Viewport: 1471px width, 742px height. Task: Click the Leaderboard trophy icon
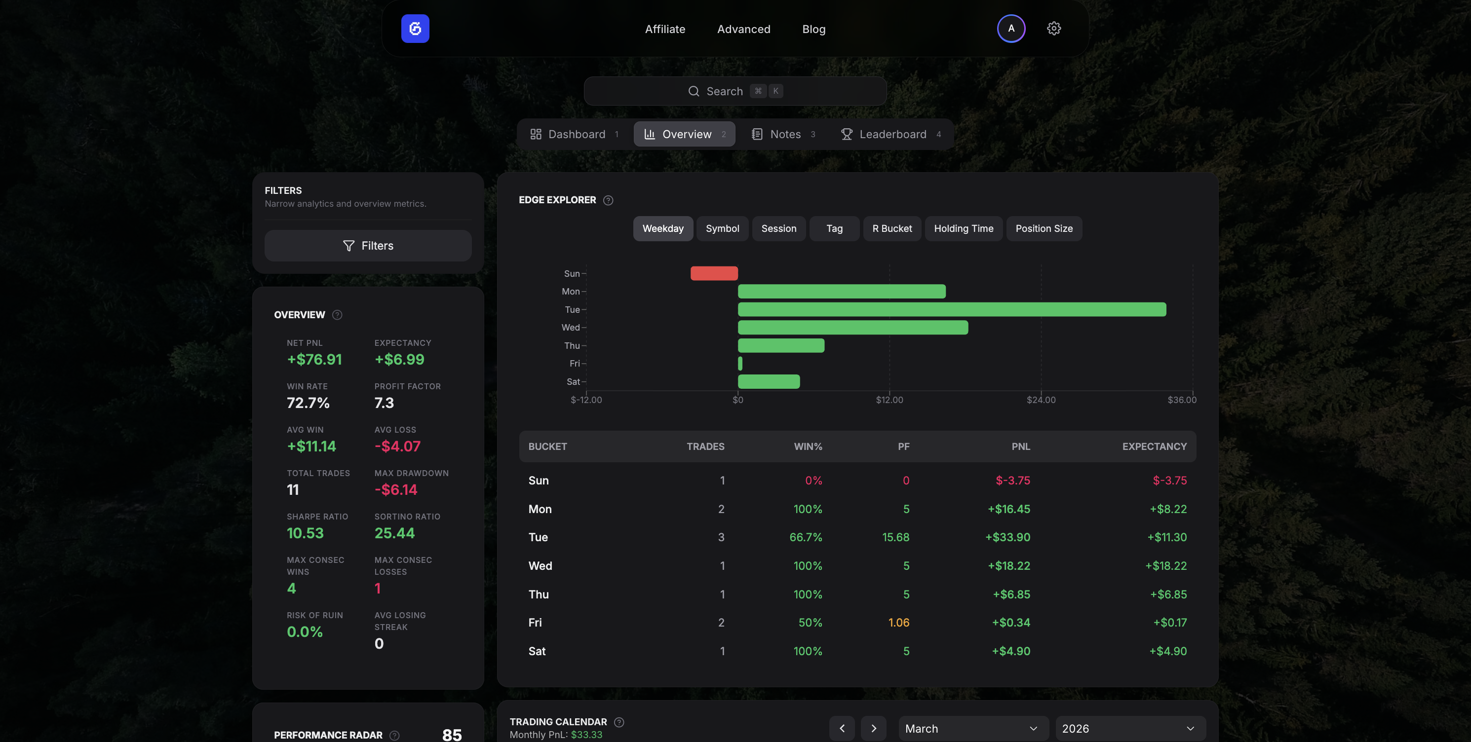846,134
